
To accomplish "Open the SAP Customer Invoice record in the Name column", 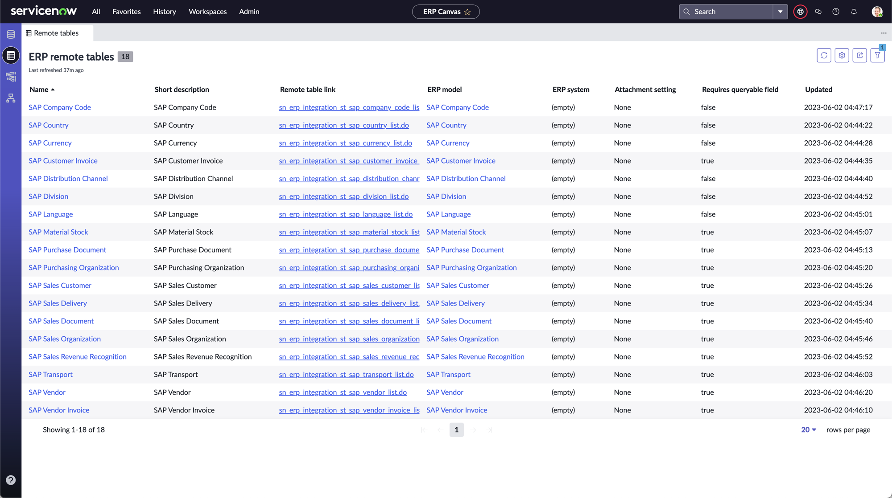I will pos(63,161).
